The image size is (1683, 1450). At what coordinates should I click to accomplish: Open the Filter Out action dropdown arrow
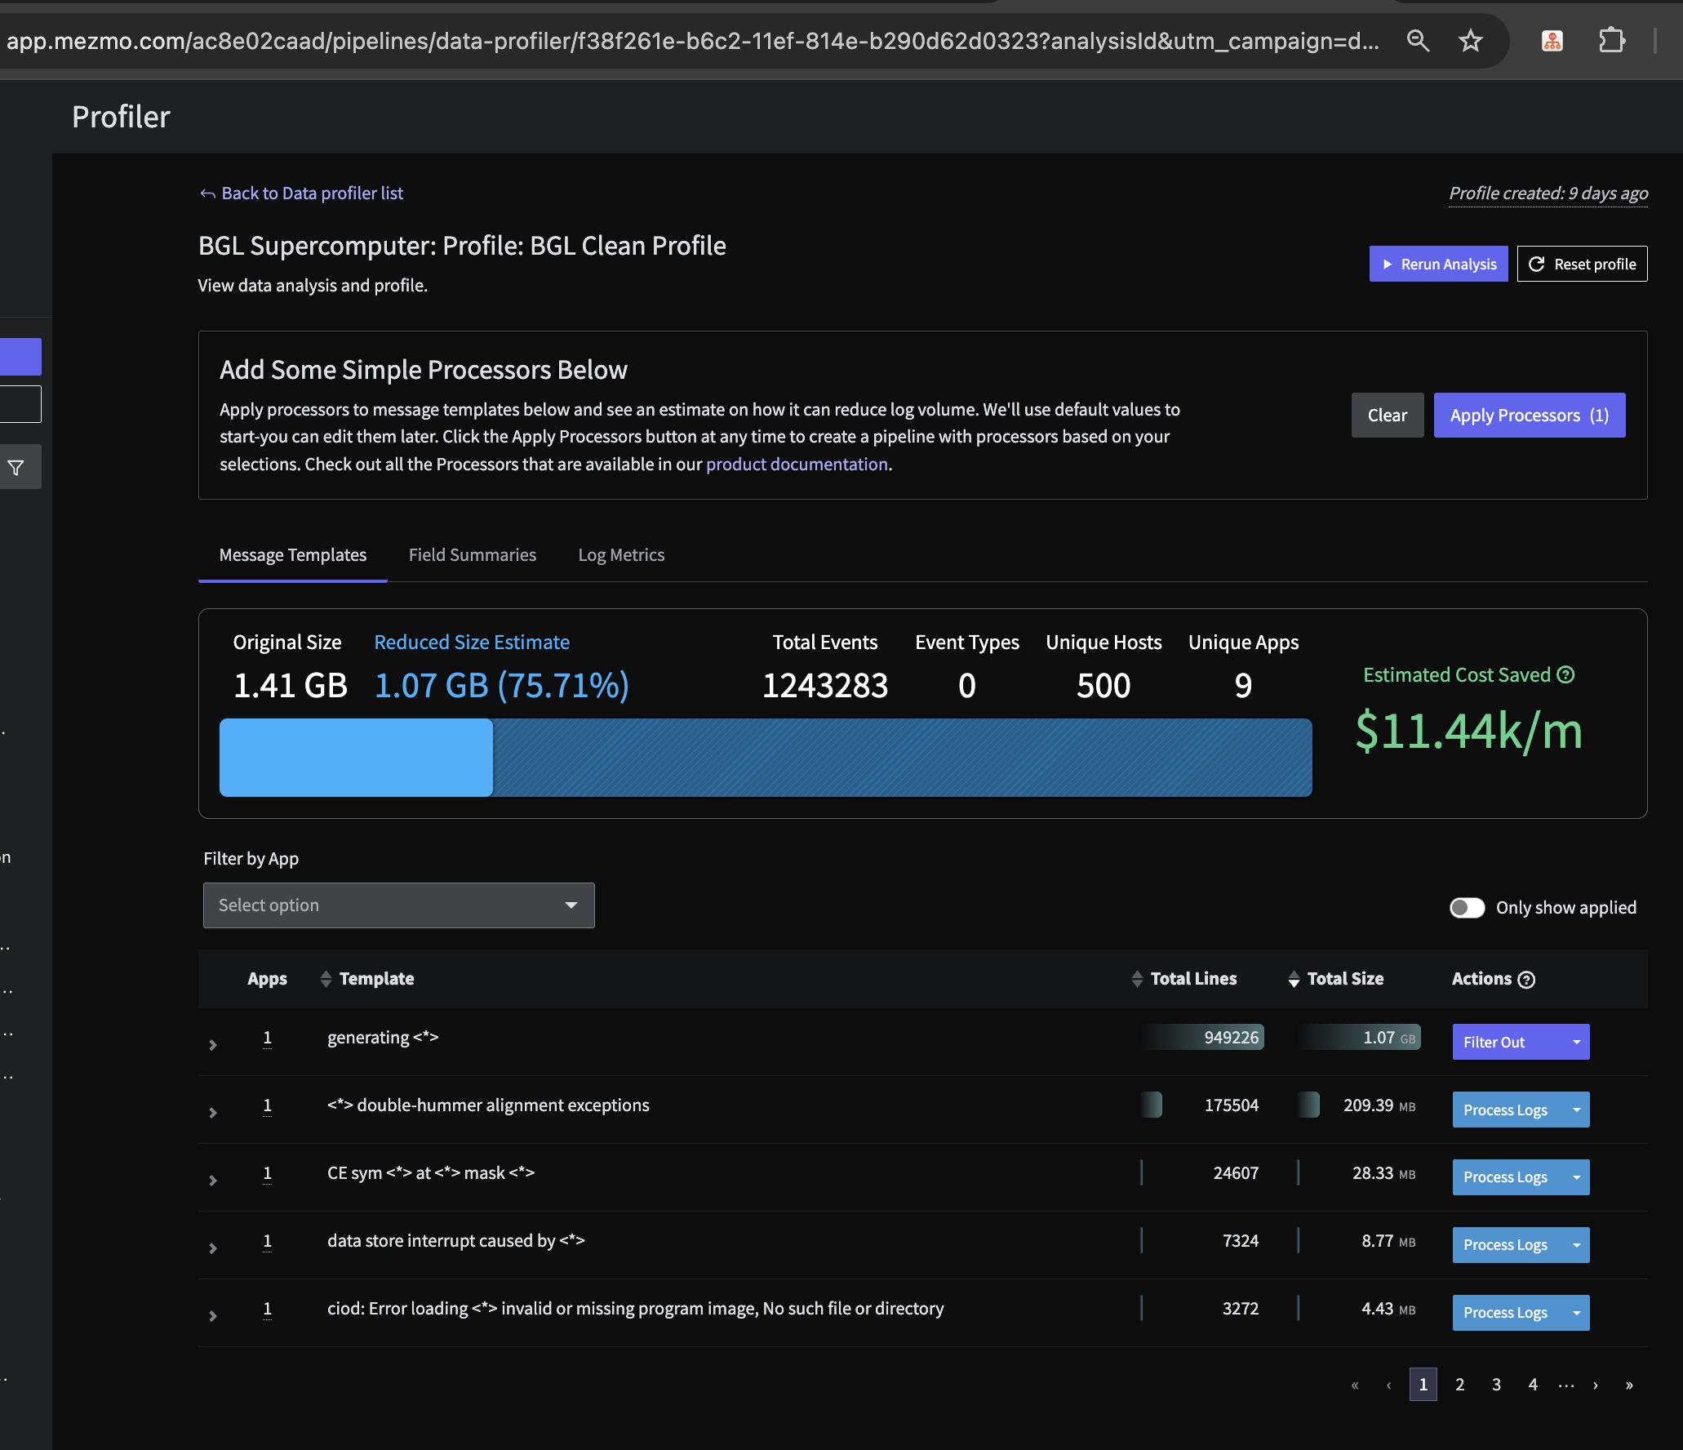(1576, 1043)
